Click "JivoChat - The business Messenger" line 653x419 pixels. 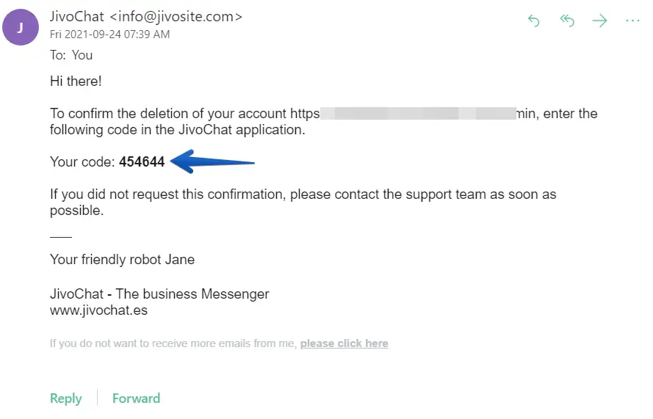[x=159, y=294]
